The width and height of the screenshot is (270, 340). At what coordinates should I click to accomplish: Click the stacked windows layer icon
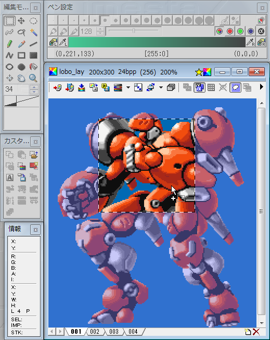coord(171,87)
